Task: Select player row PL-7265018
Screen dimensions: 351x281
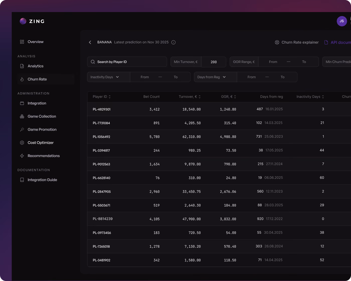Action: (219, 246)
